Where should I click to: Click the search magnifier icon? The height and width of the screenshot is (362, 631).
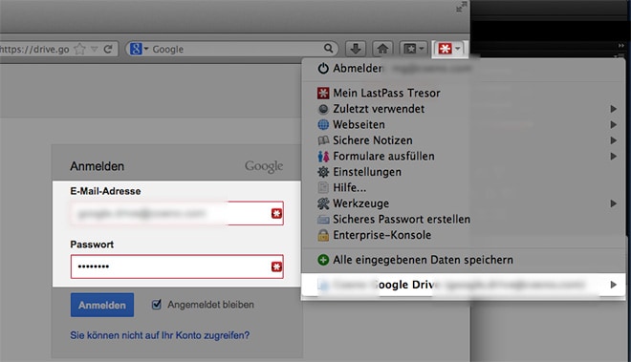[328, 49]
